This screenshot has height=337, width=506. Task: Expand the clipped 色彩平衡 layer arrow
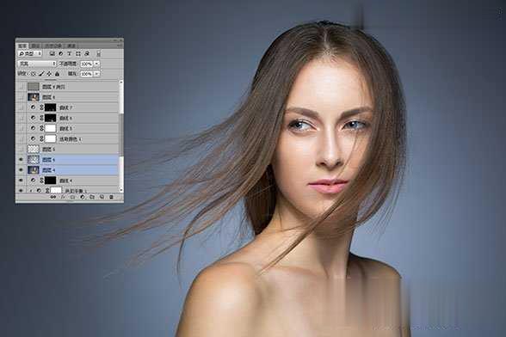[x=31, y=191]
